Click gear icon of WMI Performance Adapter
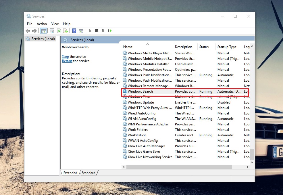The image size is (283, 195). [x=125, y=124]
